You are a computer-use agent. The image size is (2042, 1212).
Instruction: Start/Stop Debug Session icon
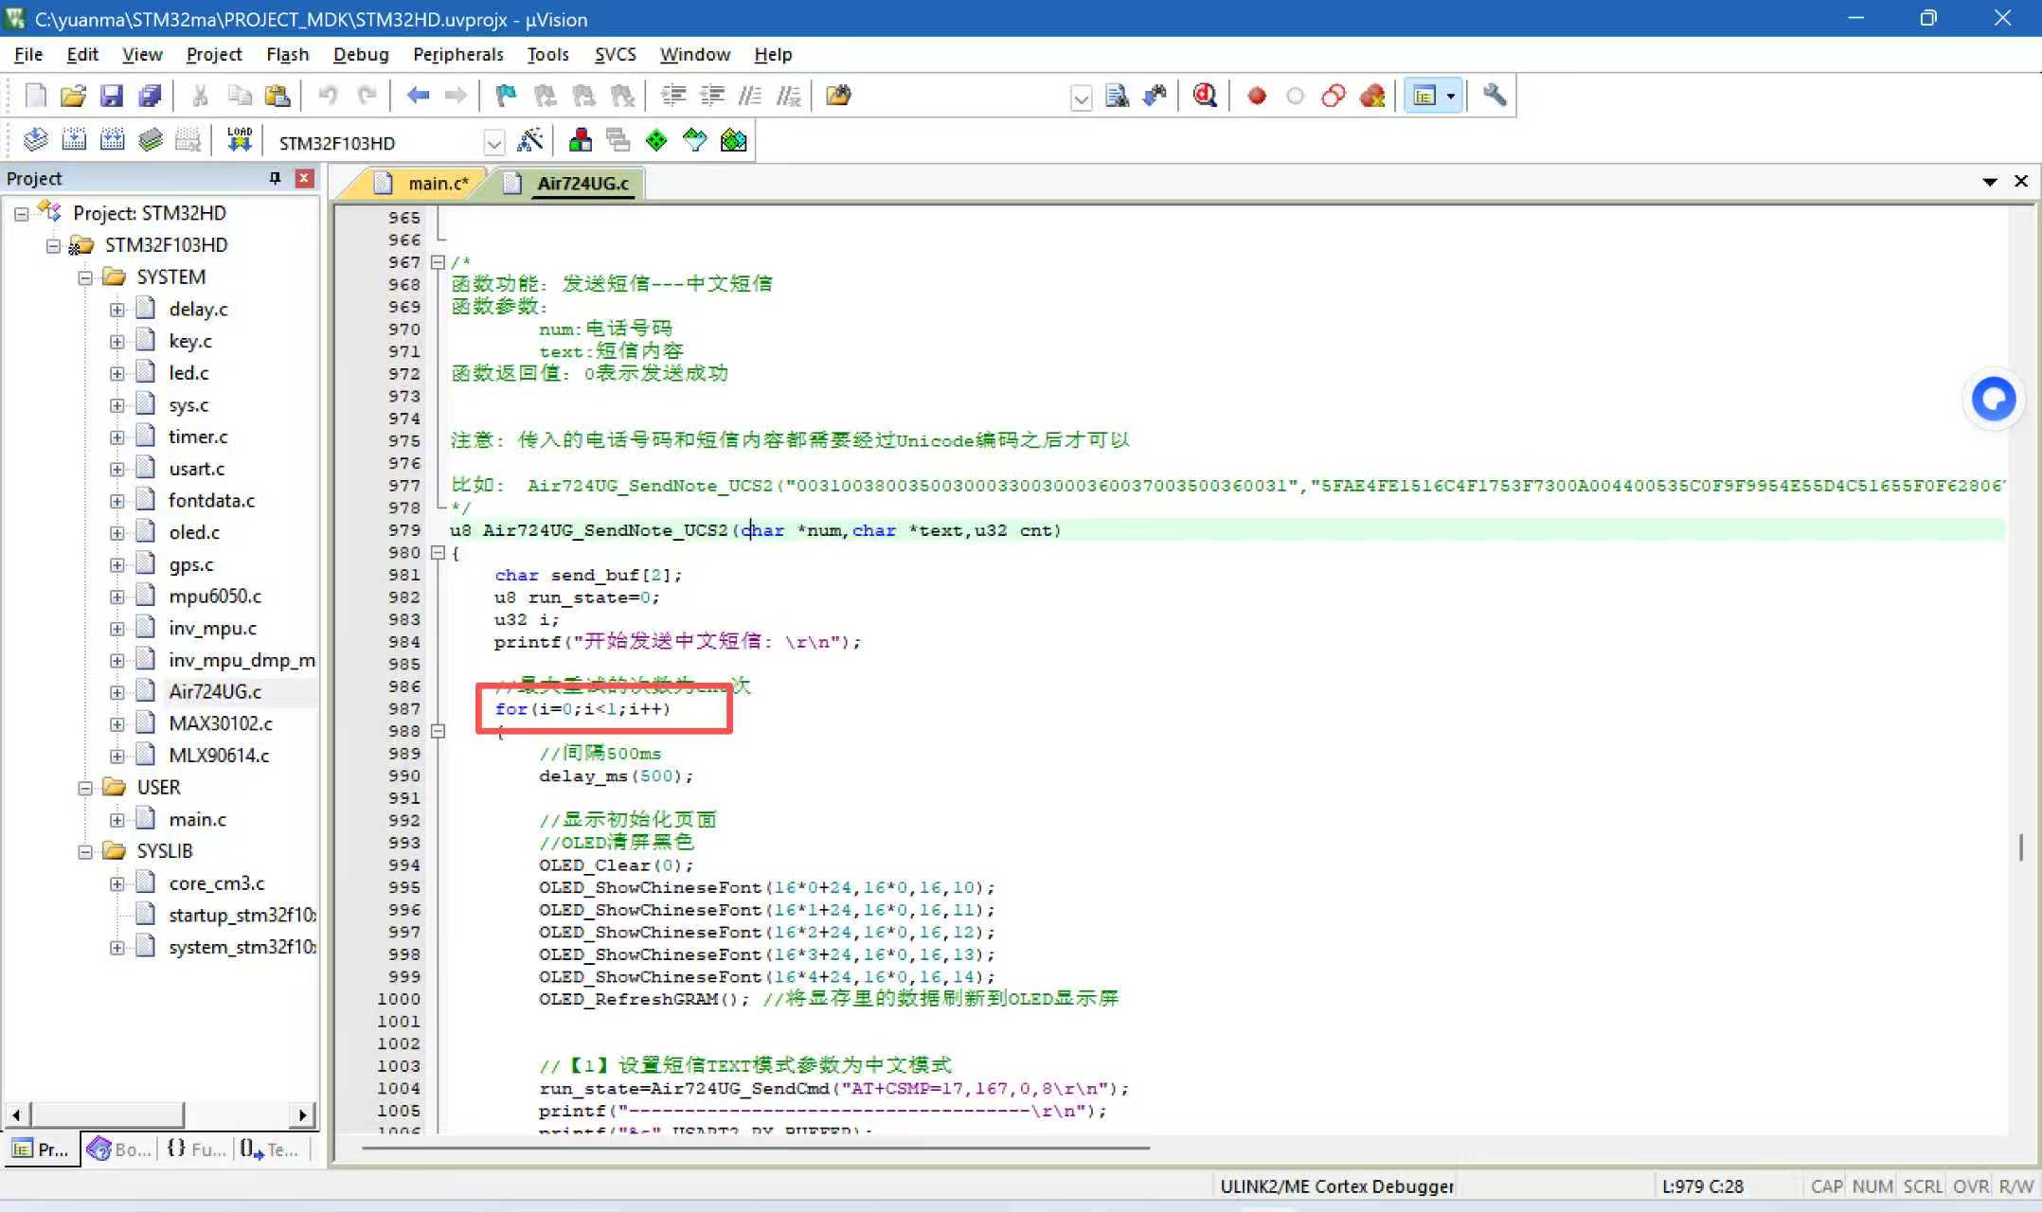pyautogui.click(x=1205, y=96)
